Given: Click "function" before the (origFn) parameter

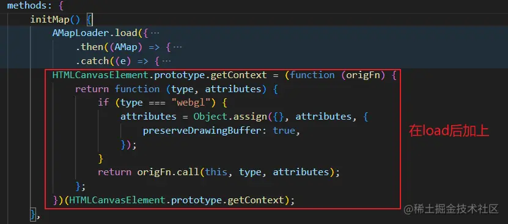Looking at the screenshot, I should tap(312, 75).
